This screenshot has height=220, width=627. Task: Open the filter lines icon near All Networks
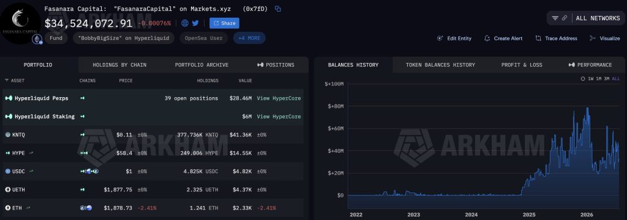(555, 18)
